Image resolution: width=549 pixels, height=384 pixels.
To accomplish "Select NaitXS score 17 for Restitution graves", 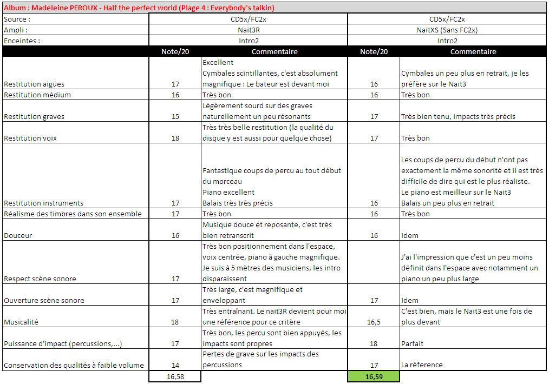I will (x=374, y=110).
